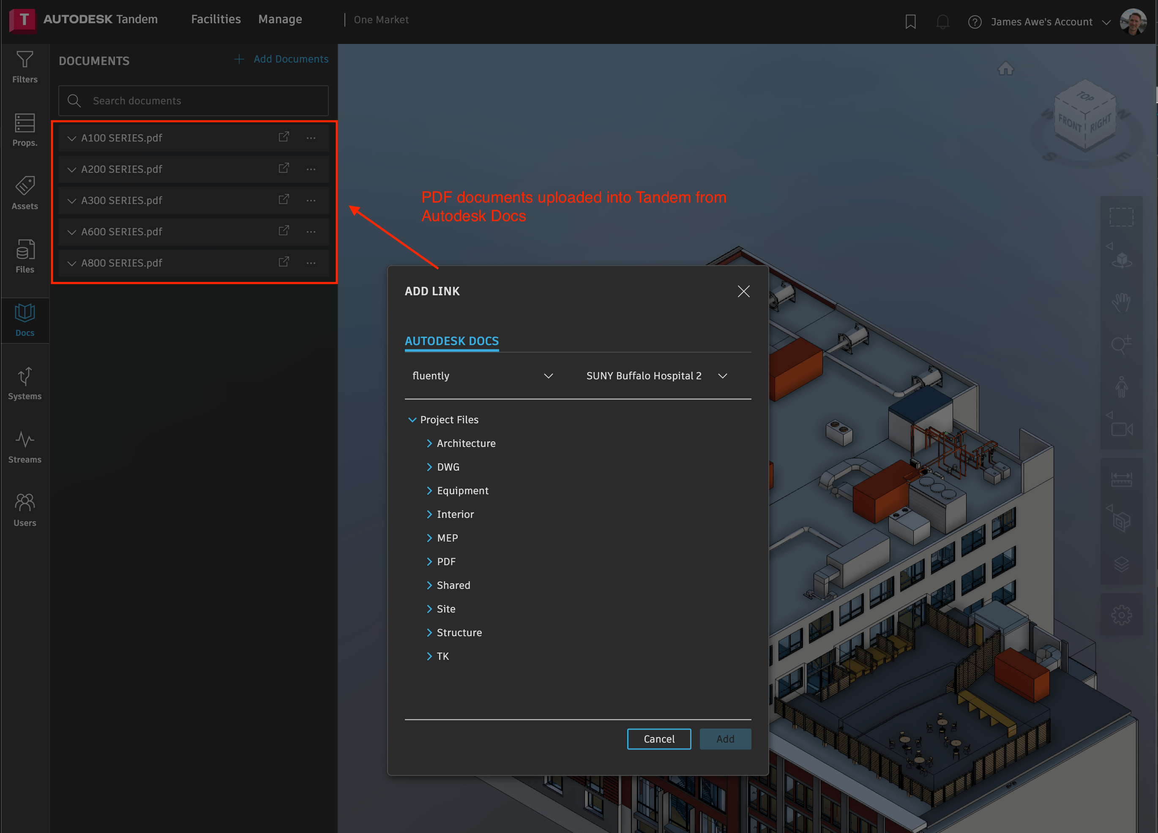This screenshot has height=833, width=1158.
Task: Click the bookmark icon in header
Action: click(910, 22)
